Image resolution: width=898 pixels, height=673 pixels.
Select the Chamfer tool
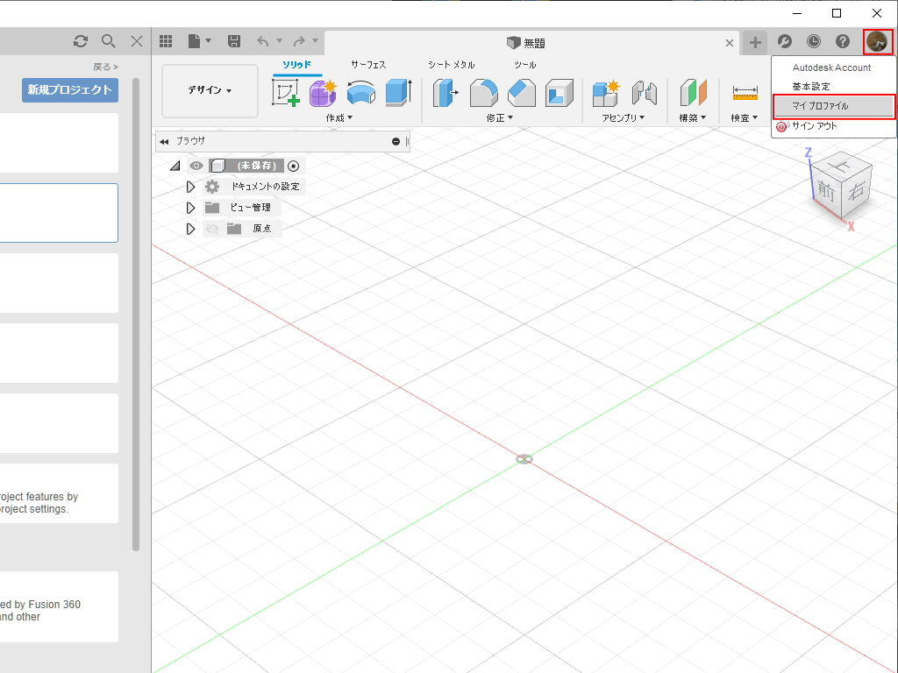(521, 93)
